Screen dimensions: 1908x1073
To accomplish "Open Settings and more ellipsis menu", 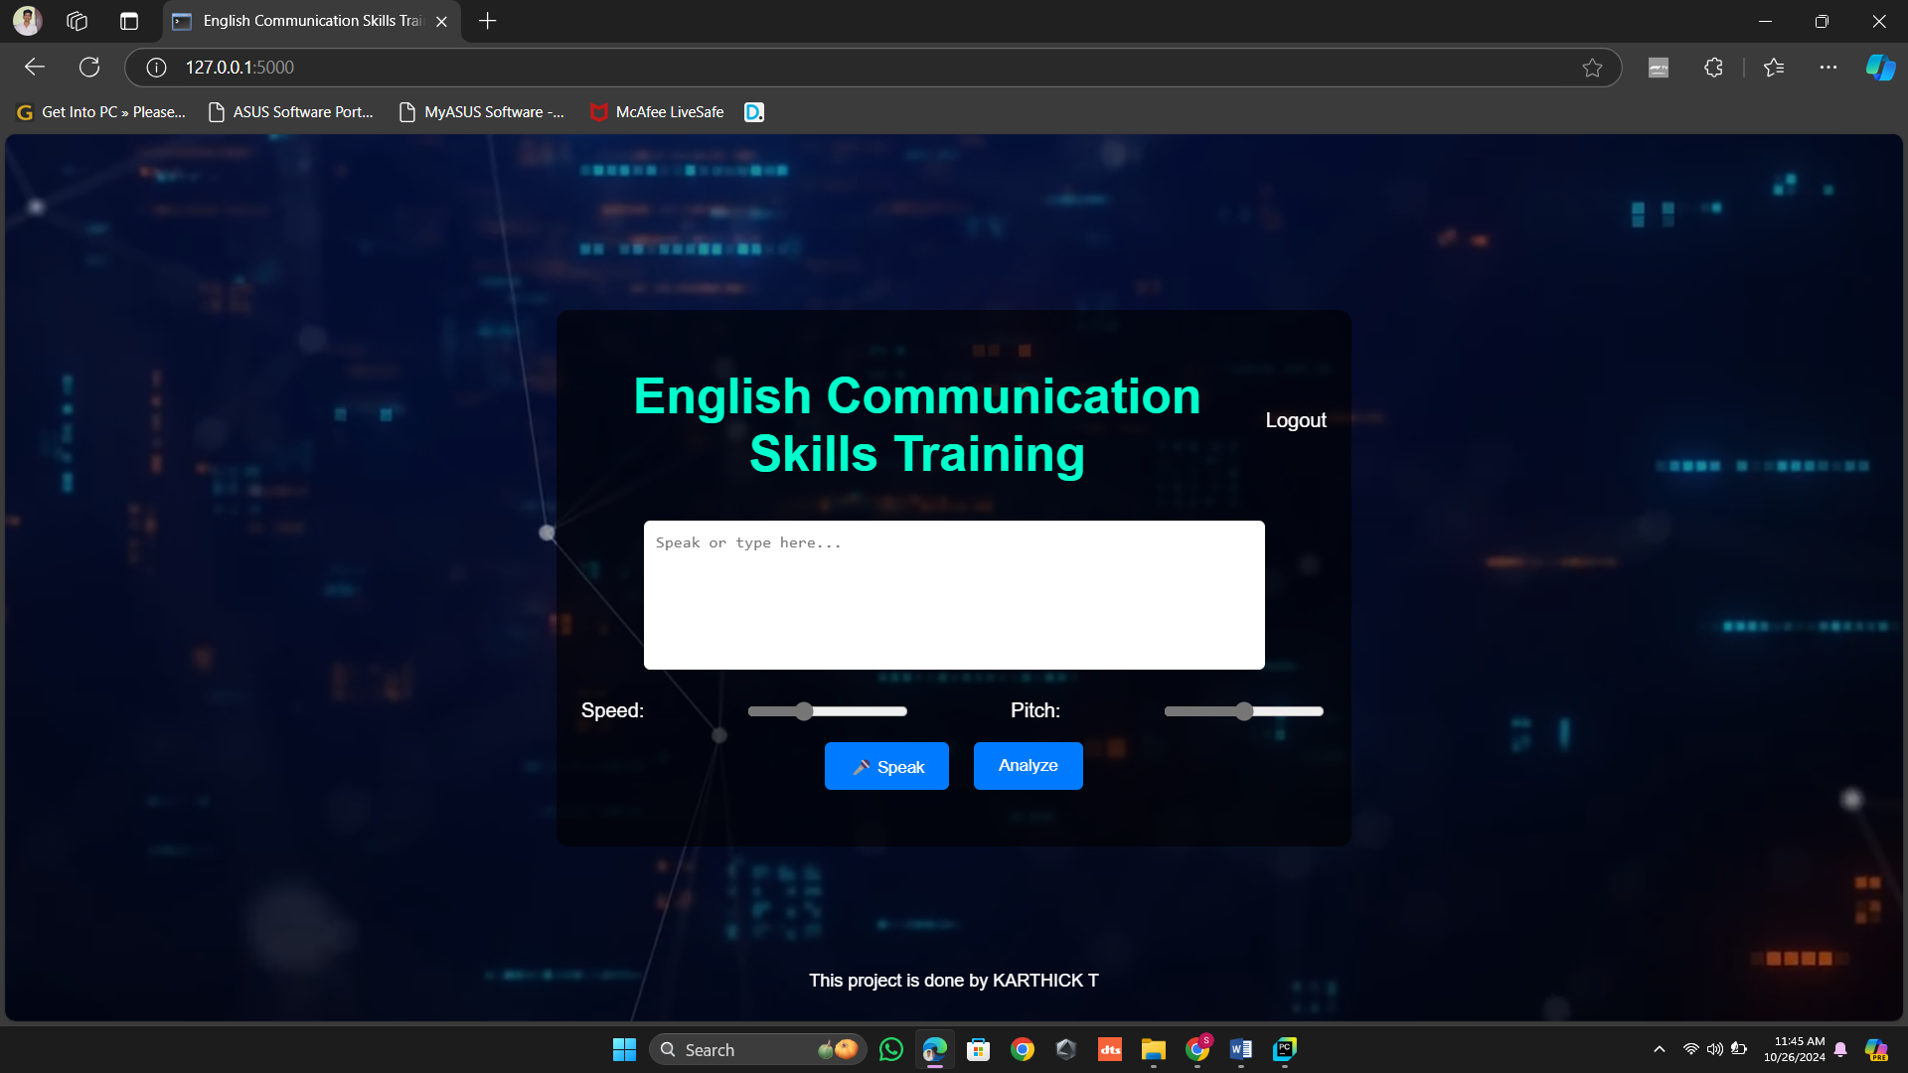I will point(1828,68).
